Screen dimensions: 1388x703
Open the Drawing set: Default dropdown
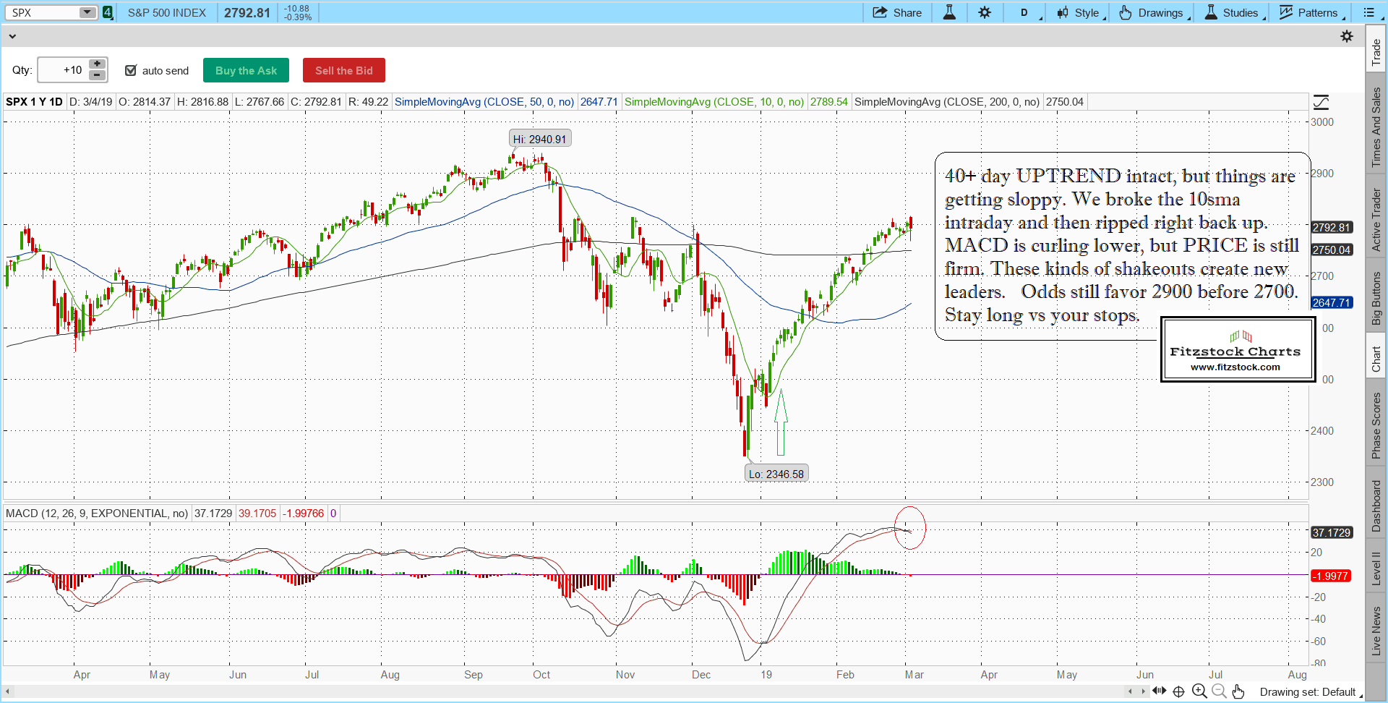tap(1308, 692)
